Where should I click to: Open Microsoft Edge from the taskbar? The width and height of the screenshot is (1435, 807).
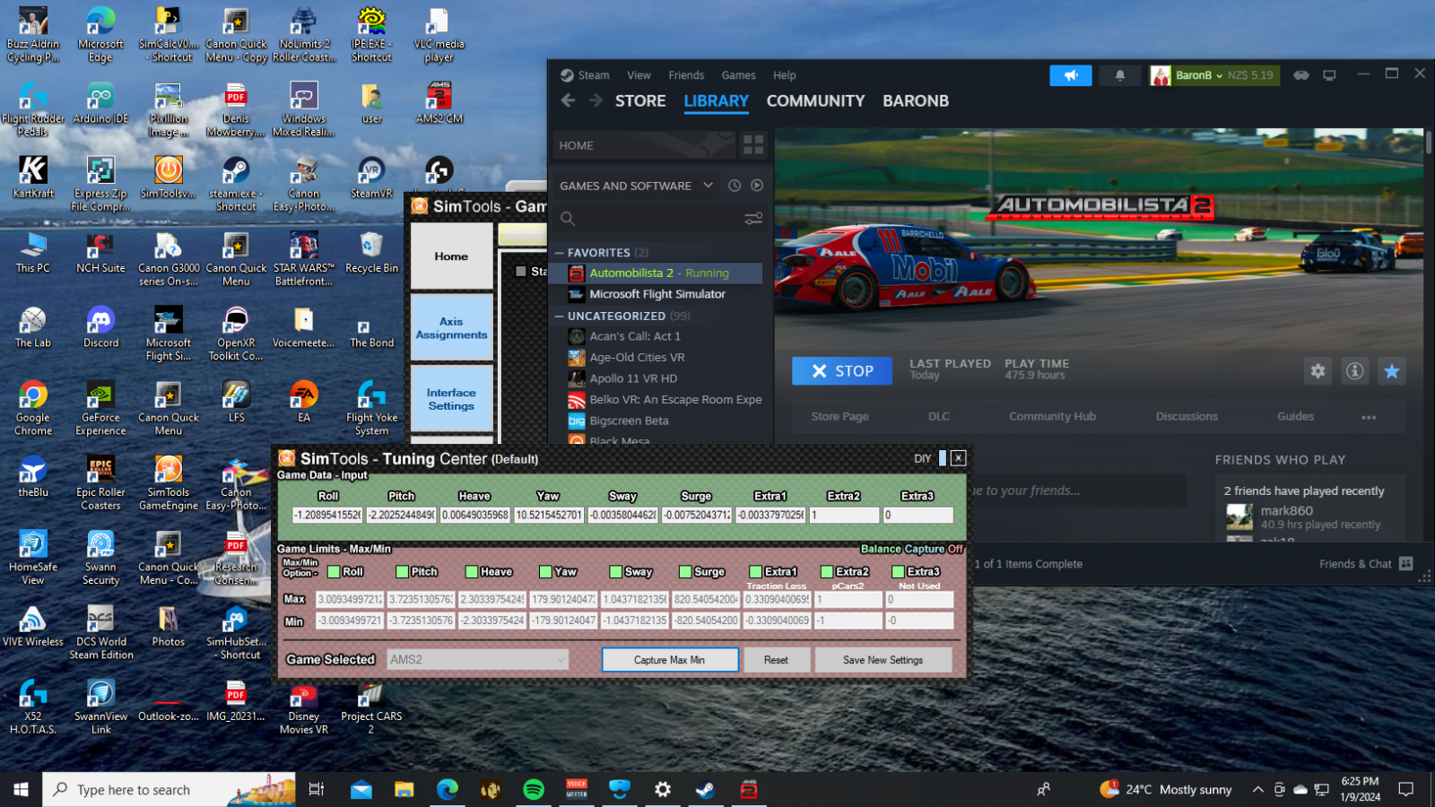click(x=448, y=789)
